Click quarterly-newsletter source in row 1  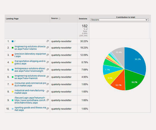(x=61, y=41)
